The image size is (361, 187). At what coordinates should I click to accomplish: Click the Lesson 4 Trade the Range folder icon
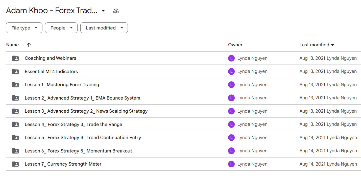pos(15,124)
